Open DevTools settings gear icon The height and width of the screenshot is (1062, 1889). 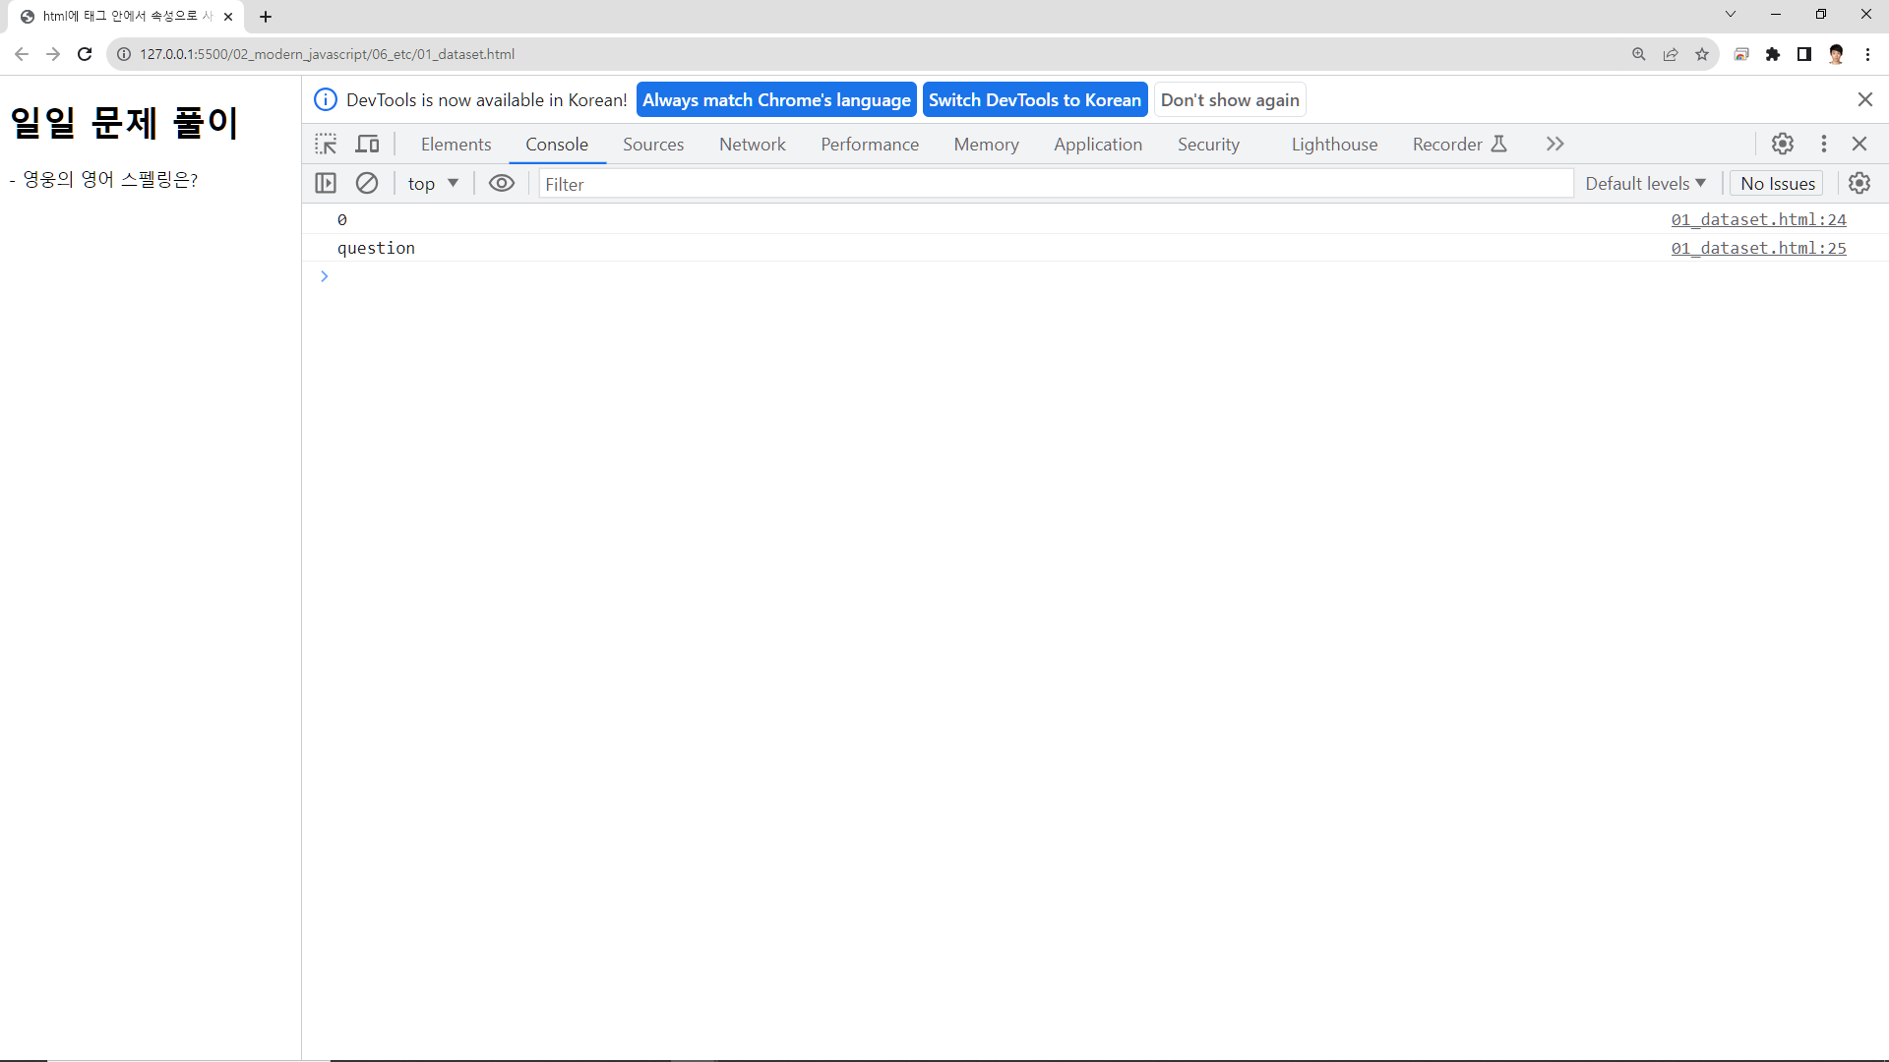(x=1783, y=145)
